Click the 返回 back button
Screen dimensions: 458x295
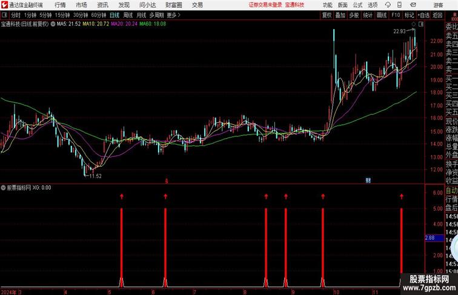pos(437,15)
